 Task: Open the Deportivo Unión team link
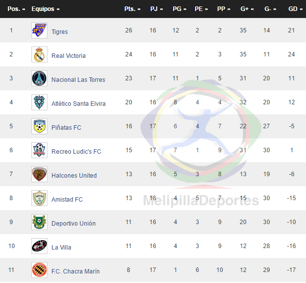click(73, 223)
